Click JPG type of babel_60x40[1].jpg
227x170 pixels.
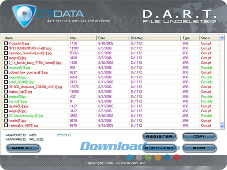(x=185, y=82)
